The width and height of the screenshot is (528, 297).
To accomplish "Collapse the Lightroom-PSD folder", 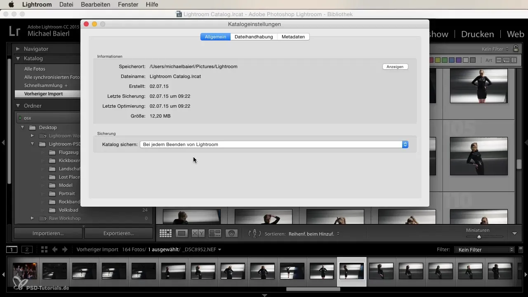I will 32,144.
